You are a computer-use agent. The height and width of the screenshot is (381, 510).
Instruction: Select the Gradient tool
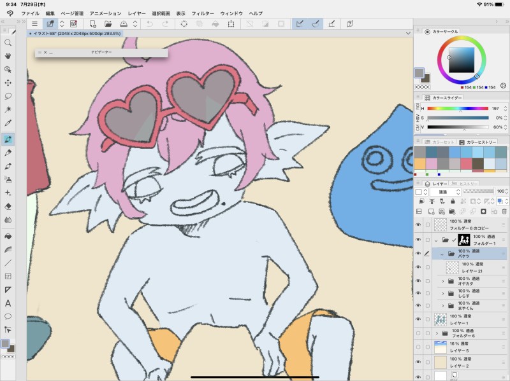pos(8,249)
